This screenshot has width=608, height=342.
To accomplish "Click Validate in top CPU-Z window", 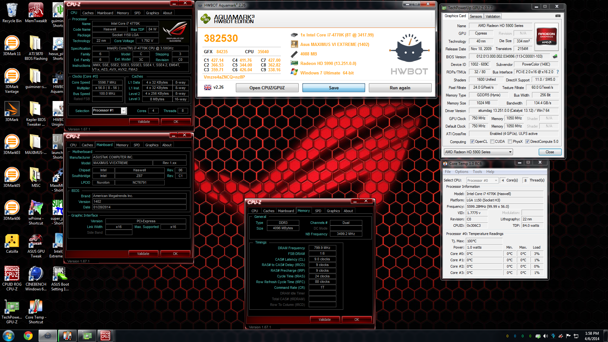I will (x=144, y=122).
